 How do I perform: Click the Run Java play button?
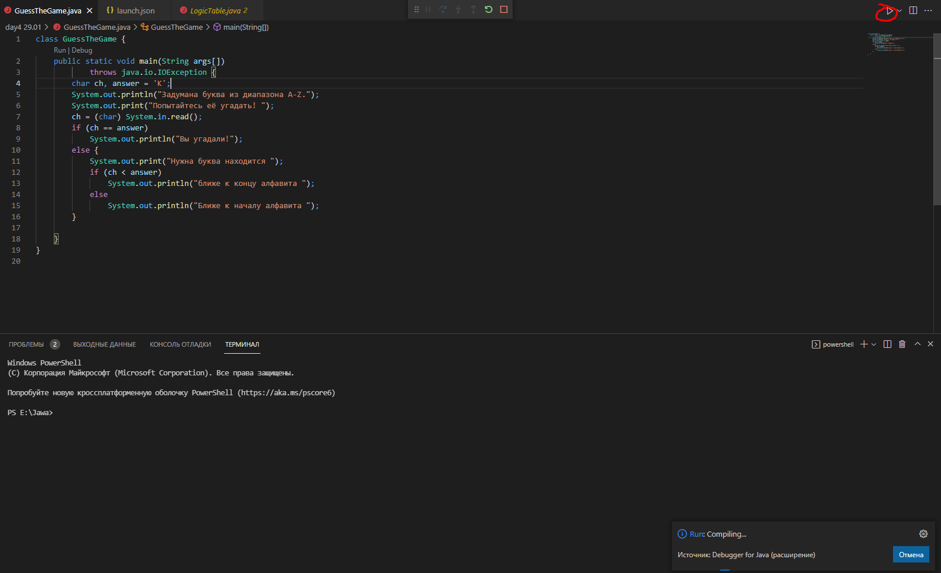[890, 11]
